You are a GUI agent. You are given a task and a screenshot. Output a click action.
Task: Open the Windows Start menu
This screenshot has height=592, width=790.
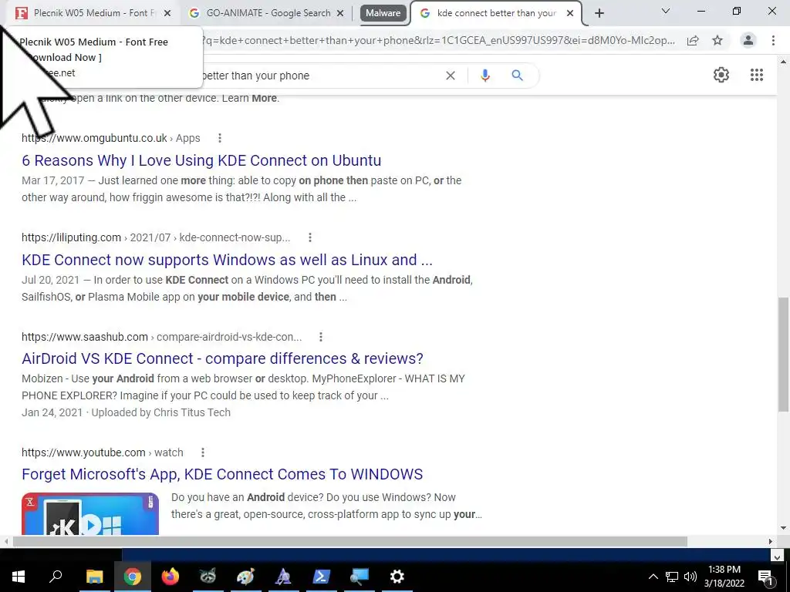19,577
